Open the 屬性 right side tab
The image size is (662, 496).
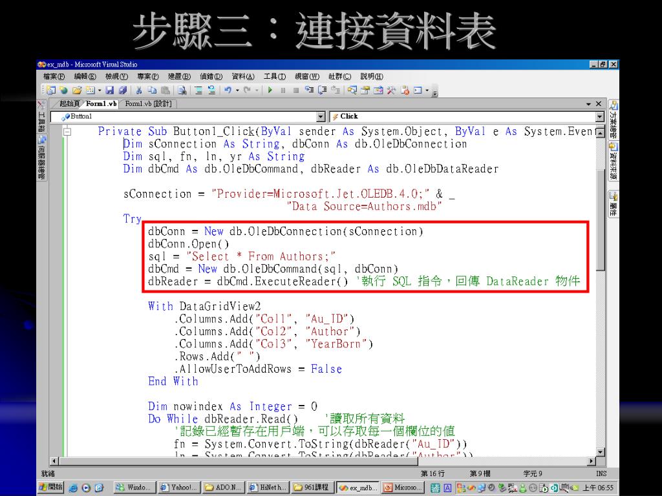[613, 204]
